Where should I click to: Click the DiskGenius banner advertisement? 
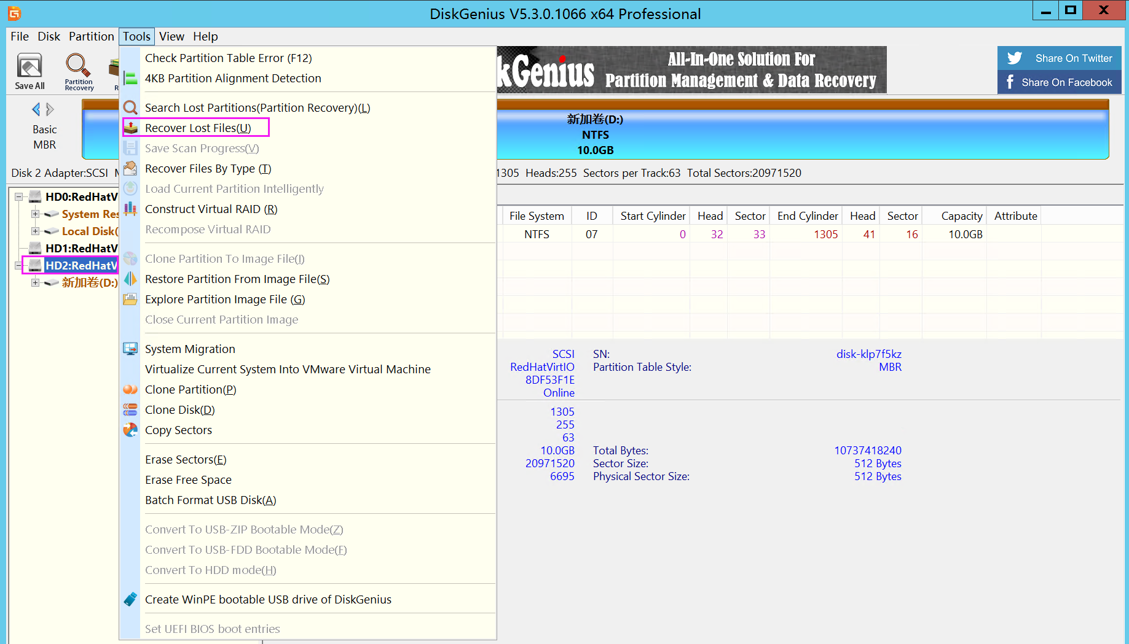tap(691, 70)
